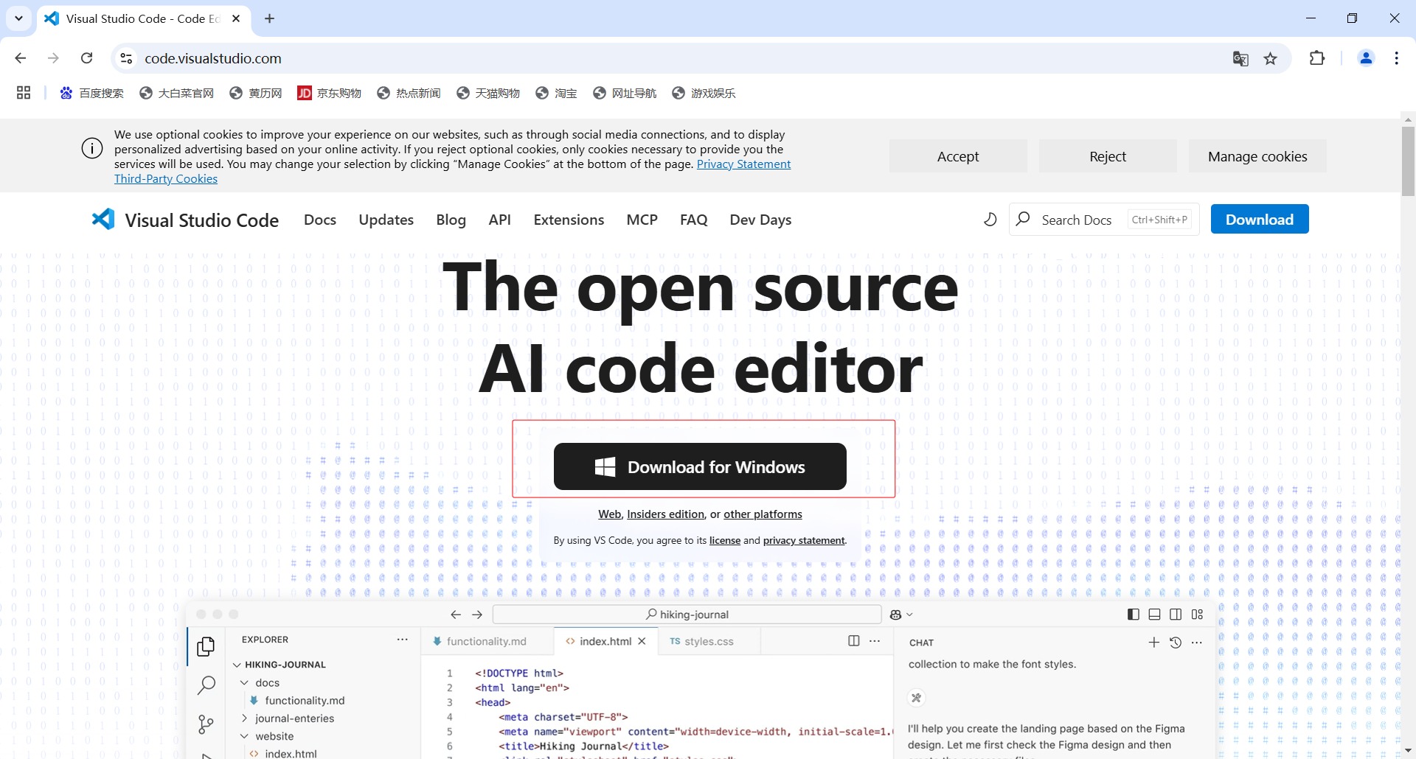Screen dimensions: 1416x759
Task: Open the bookmarks apps grid icon
Action: pyautogui.click(x=24, y=93)
